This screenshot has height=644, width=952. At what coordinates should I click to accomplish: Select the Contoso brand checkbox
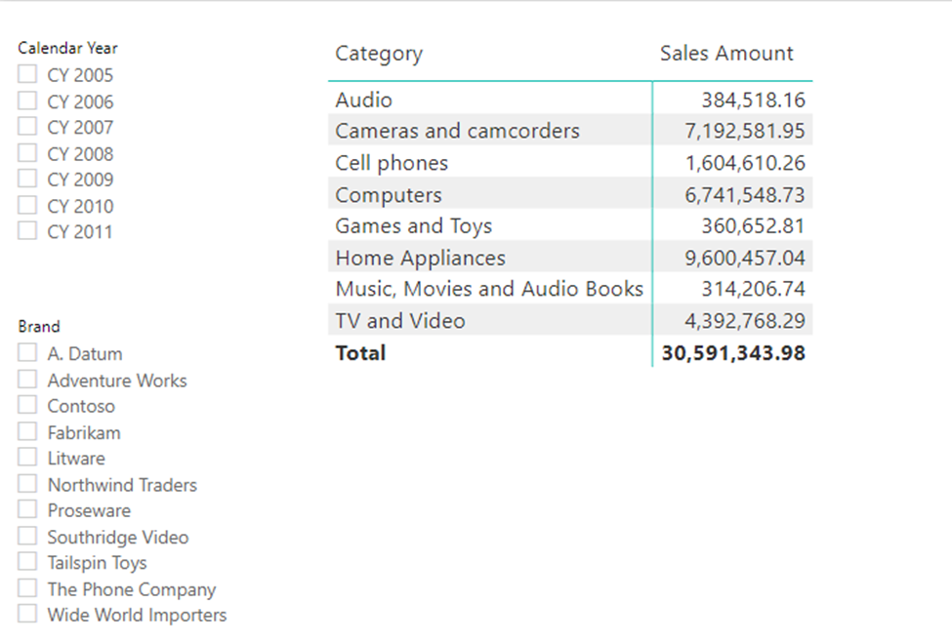click(27, 405)
